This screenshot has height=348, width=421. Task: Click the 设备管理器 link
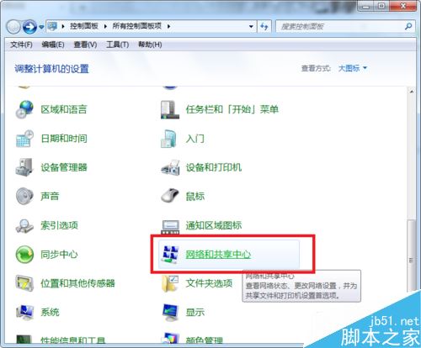point(64,167)
